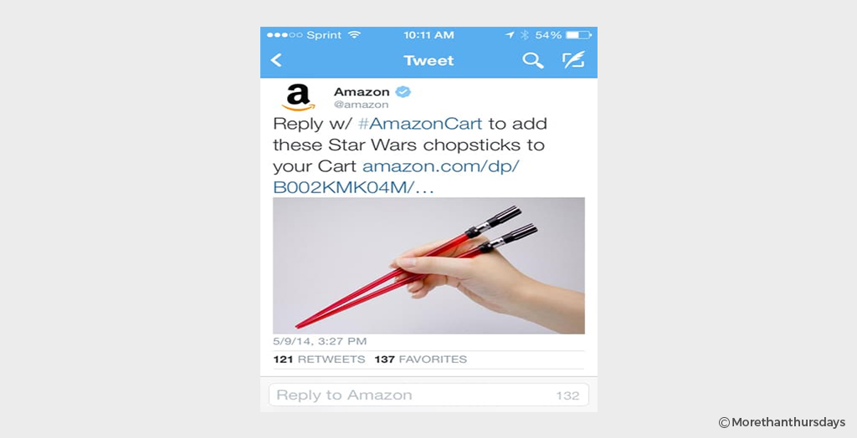View the 137 Favorites list
The height and width of the screenshot is (438, 857).
(421, 359)
